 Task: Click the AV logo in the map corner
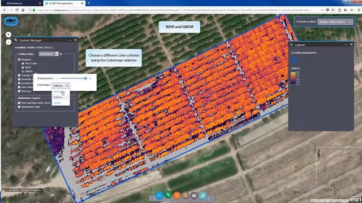coord(11,21)
